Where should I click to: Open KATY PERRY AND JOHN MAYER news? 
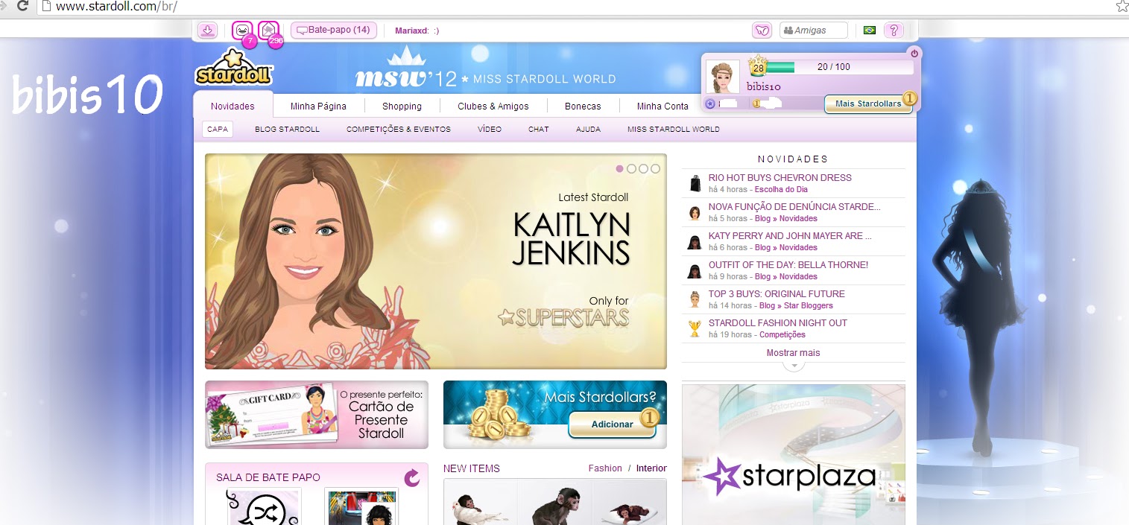tap(790, 236)
